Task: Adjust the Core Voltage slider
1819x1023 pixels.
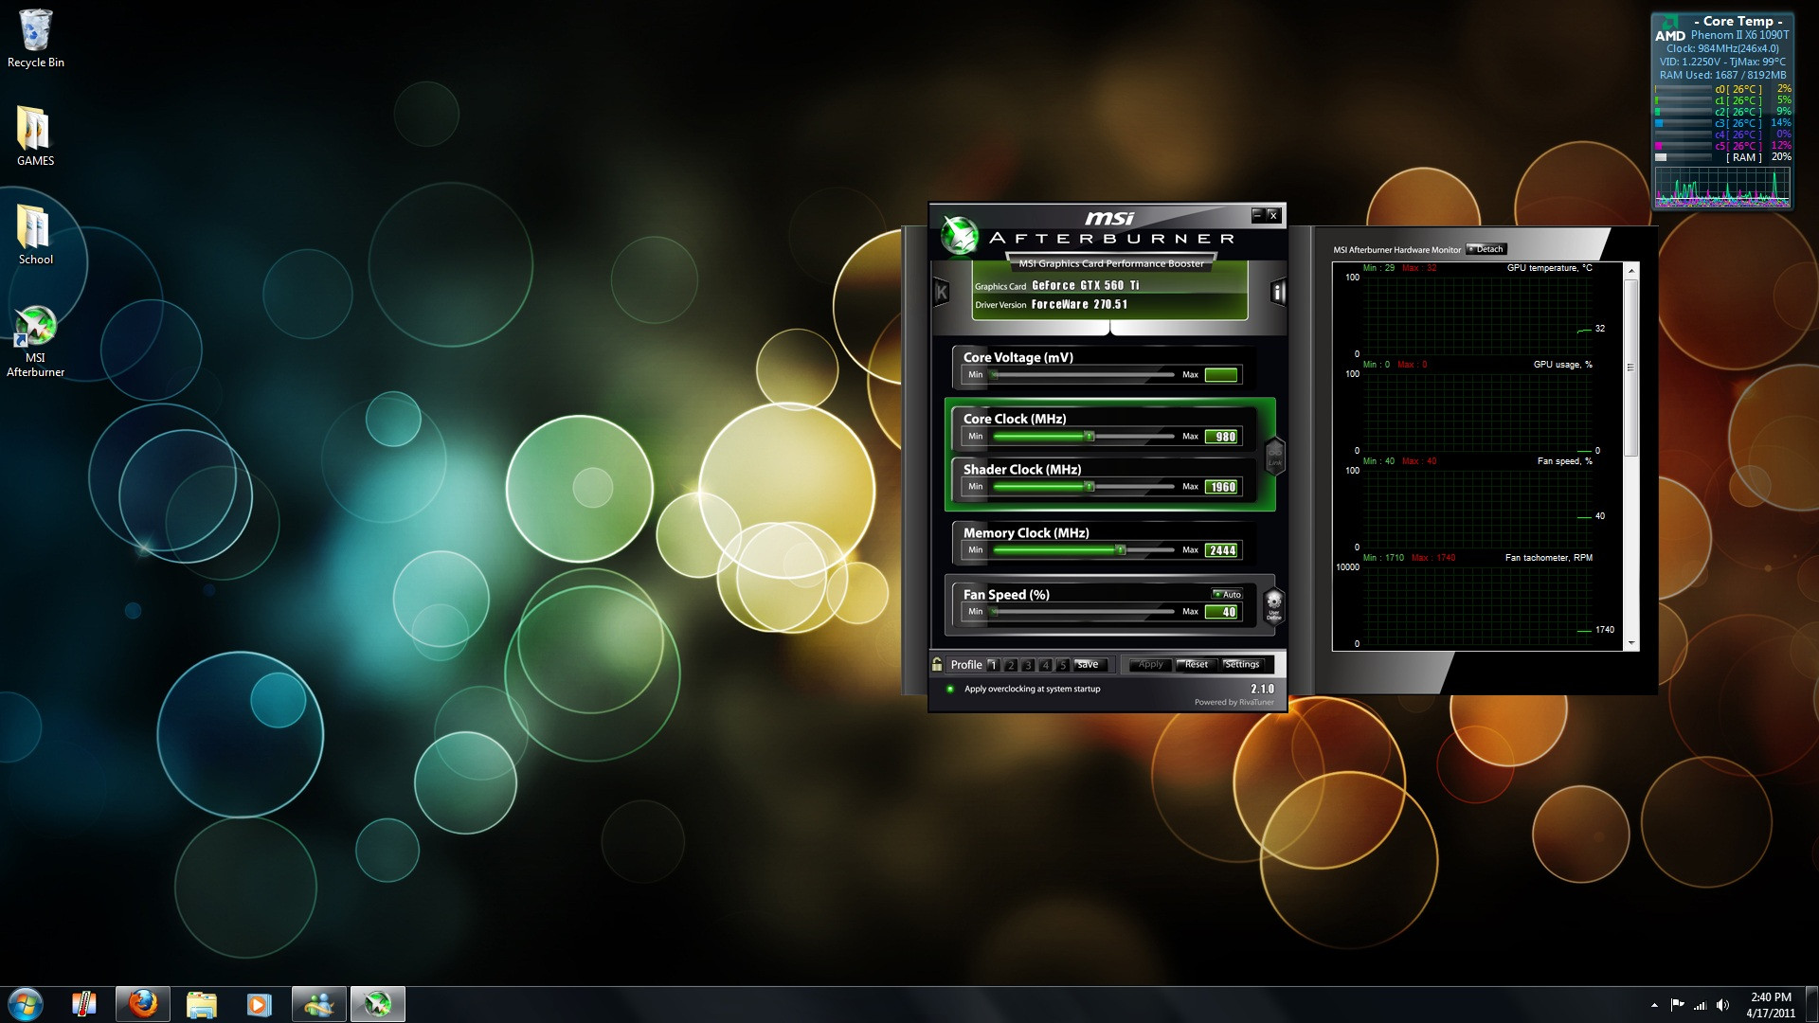Action: point(1084,375)
